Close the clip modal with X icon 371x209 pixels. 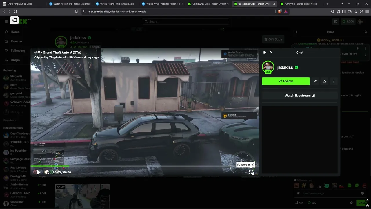point(271,52)
